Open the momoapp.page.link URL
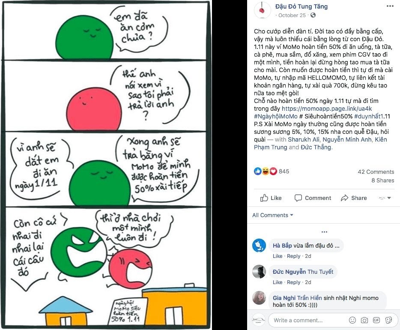Image resolution: width=400 pixels, height=330 pixels. (x=327, y=109)
